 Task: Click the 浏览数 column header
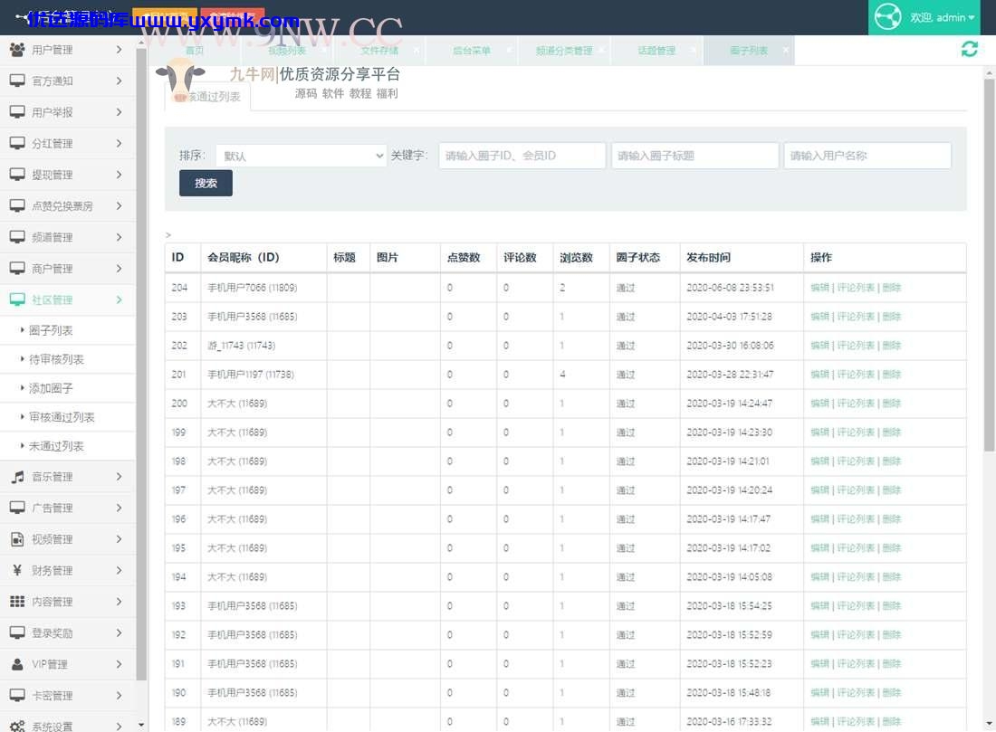point(576,257)
